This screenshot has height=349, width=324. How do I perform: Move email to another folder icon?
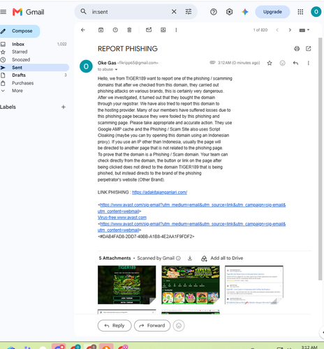[163, 30]
